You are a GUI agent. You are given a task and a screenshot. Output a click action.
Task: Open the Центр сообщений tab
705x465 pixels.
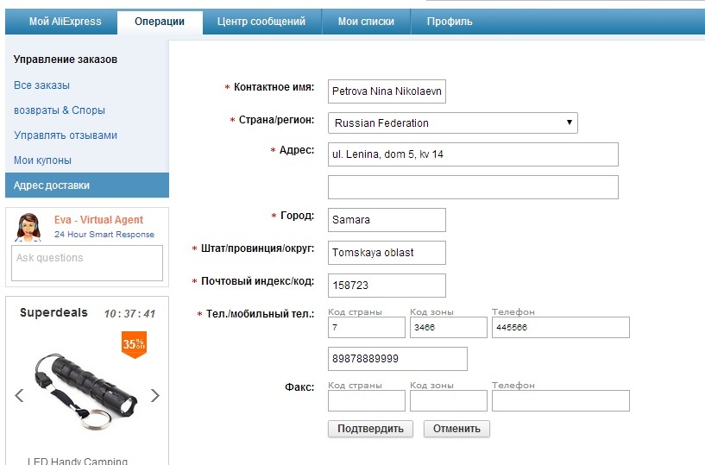point(262,22)
